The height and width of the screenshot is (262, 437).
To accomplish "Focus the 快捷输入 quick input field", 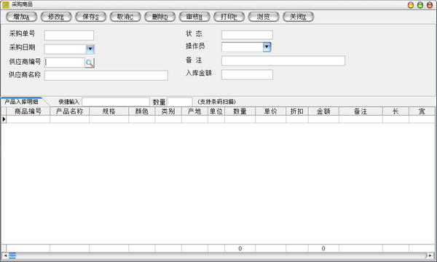I will [116, 102].
